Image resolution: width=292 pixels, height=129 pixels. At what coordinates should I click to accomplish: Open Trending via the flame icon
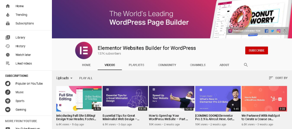coord(8,15)
